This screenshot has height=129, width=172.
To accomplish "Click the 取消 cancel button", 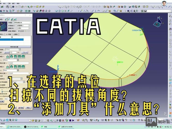I will point(21,108).
